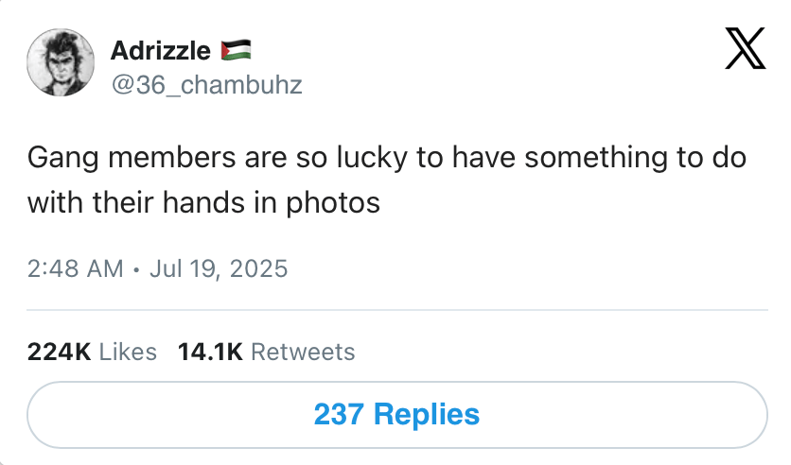Click the number 237 in replies button
The height and width of the screenshot is (465, 791).
[339, 415]
